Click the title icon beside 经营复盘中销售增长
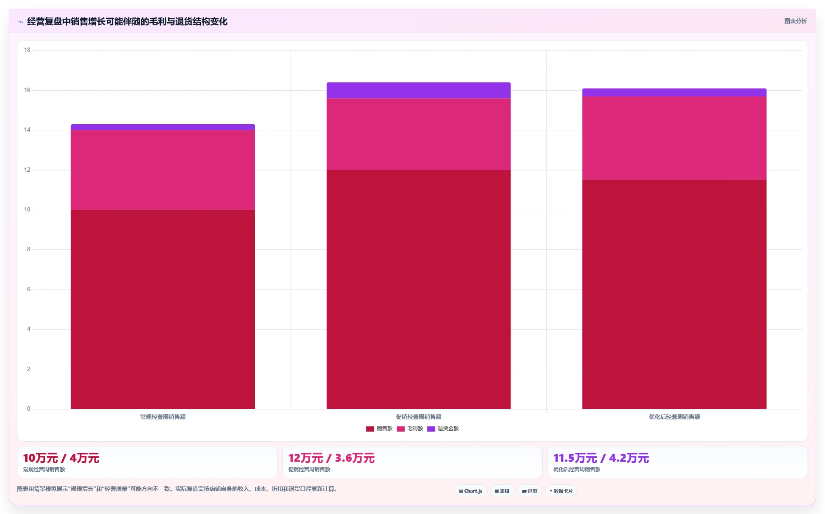The height and width of the screenshot is (514, 825). pyautogui.click(x=20, y=22)
